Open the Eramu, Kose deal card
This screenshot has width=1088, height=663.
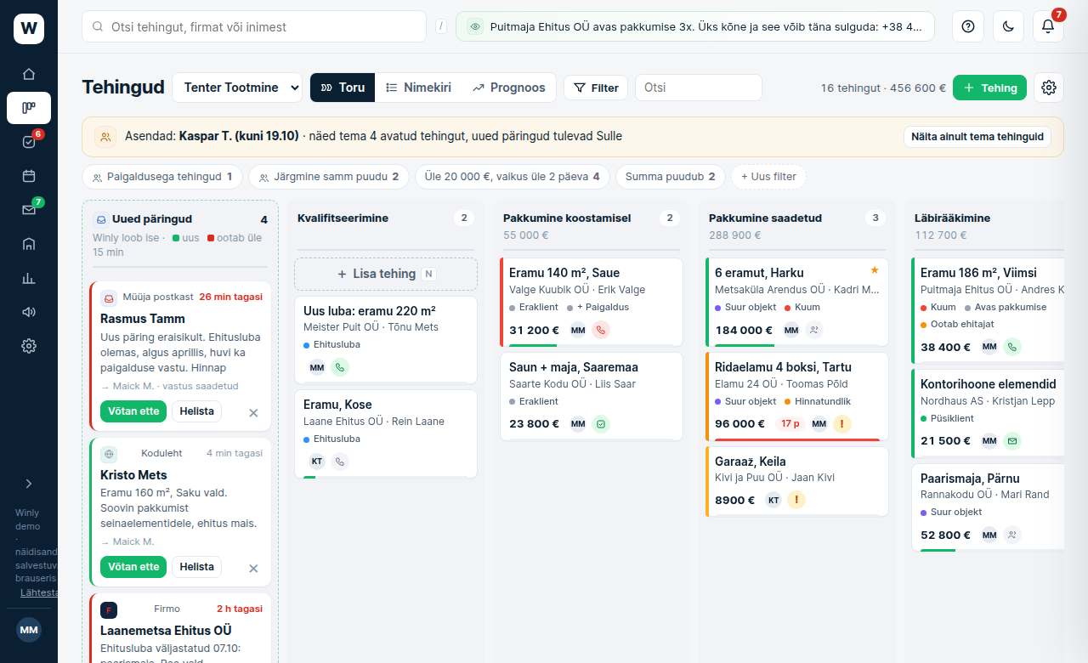coord(386,433)
